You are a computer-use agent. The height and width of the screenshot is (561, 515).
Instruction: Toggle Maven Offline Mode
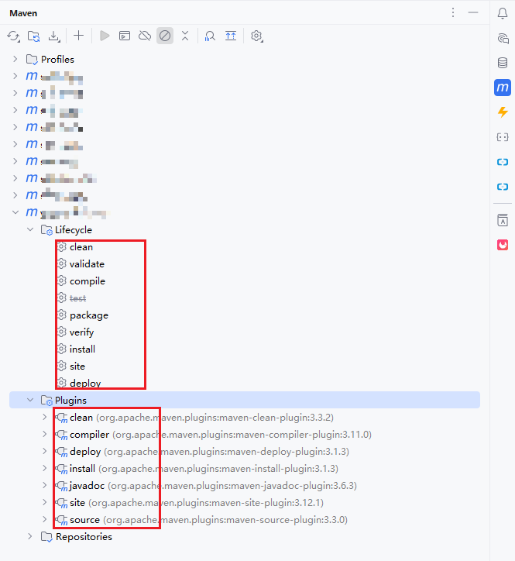(144, 36)
